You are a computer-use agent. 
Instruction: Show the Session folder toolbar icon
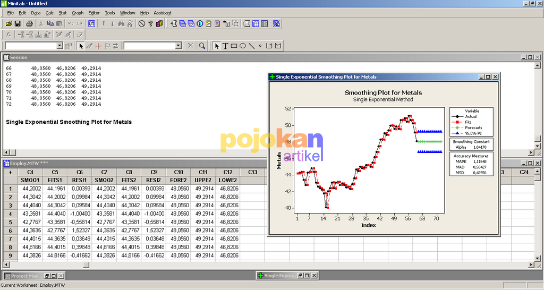[174, 23]
